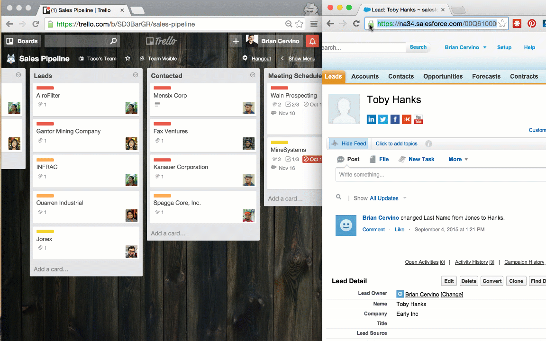Click the red asterisk extension icon
The image size is (546, 341).
tap(517, 23)
